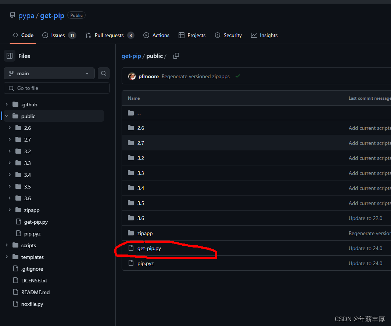
Task: Expand the 3.6 folder in tree
Action: [10, 198]
